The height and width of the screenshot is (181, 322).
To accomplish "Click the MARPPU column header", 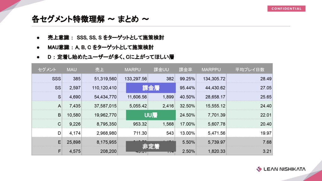I will coord(211,69).
